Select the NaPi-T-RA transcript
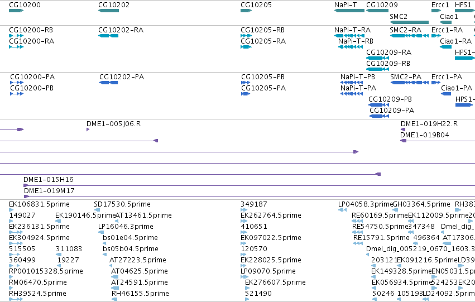 (x=349, y=36)
